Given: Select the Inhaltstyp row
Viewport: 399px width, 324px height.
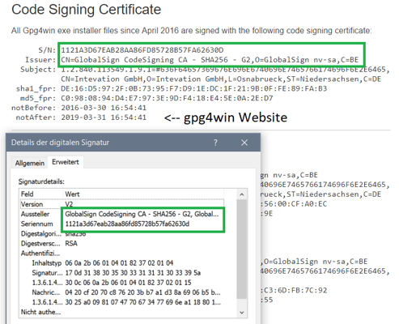Looking at the screenshot, I should pos(122,263).
